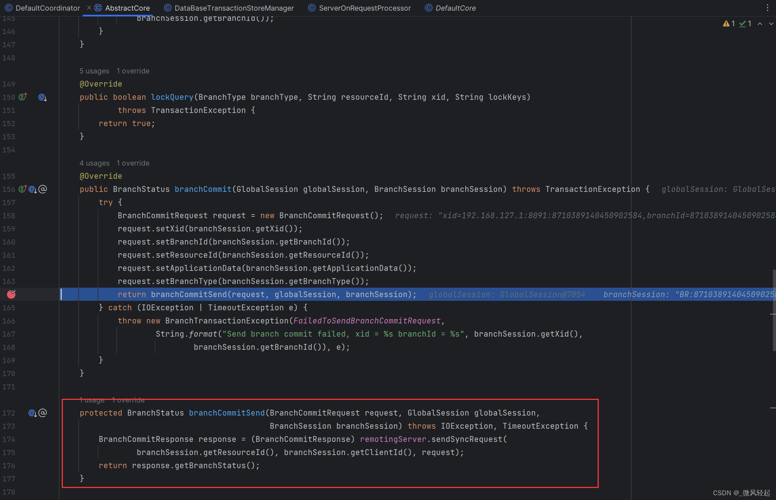Viewport: 776px width, 500px height.
Task: Toggle the breakpoint on the branchCommitSend return line
Action: coord(11,294)
